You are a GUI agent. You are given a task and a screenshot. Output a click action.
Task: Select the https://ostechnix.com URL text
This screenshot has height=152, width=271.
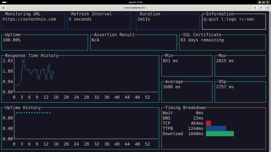point(29,19)
